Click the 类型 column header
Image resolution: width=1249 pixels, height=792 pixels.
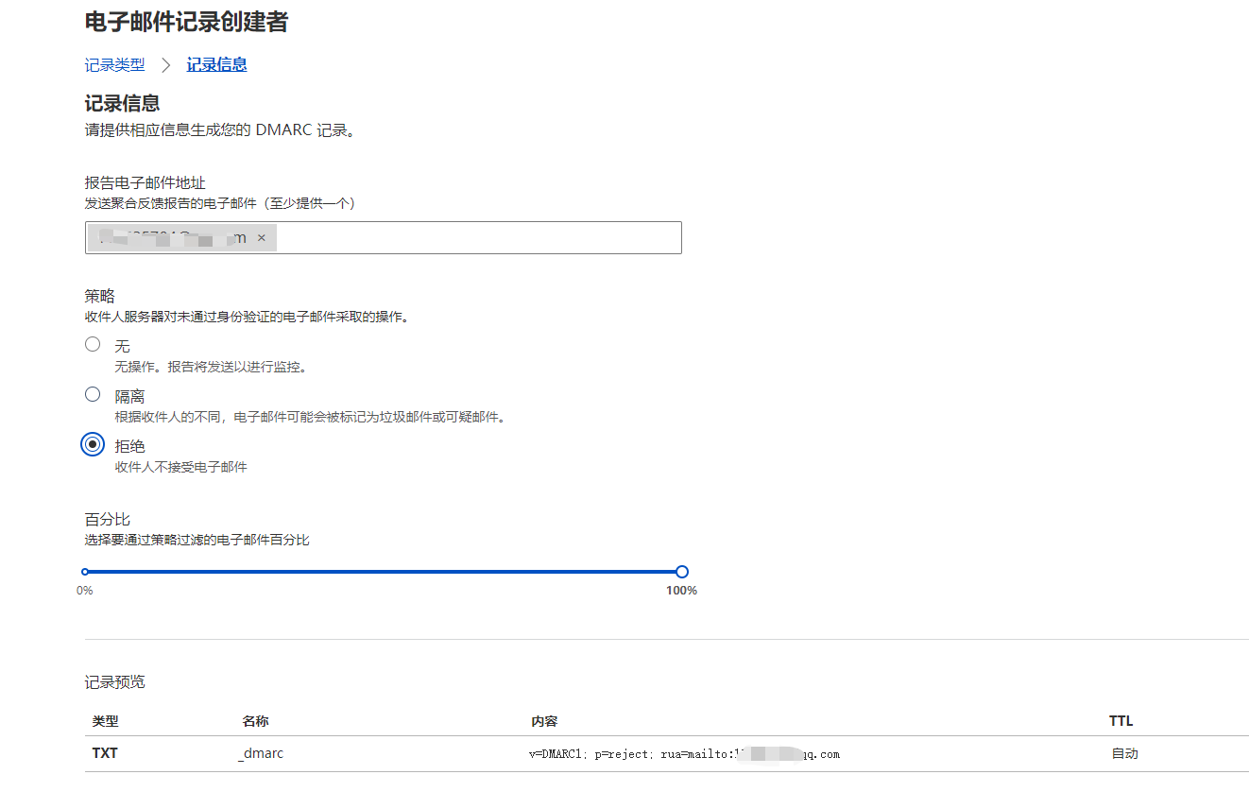point(105,721)
